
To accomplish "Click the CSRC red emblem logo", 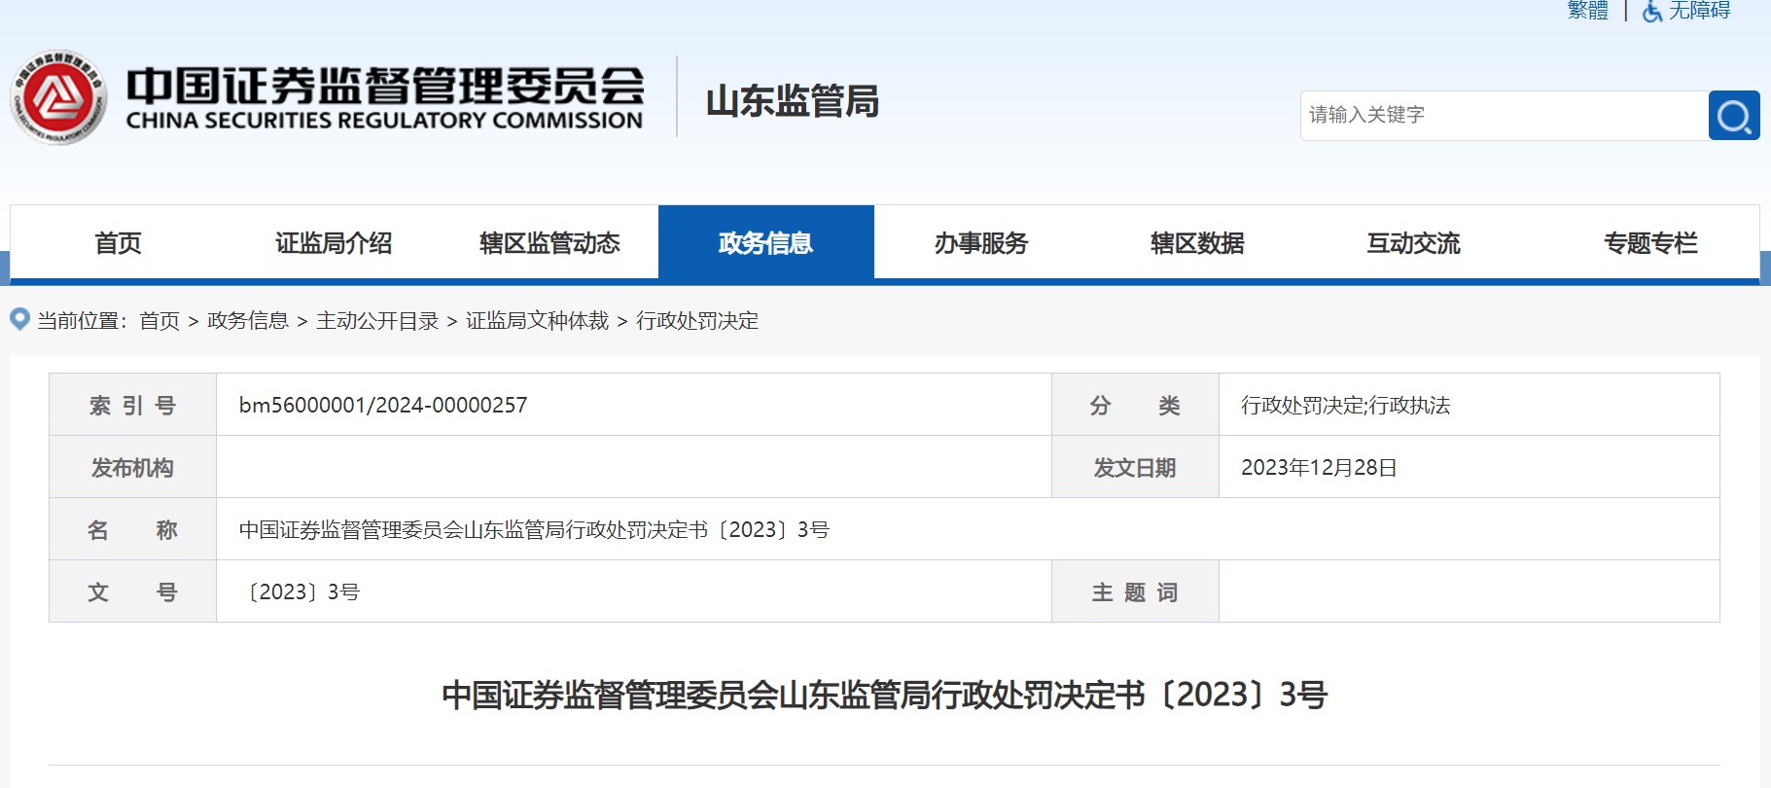I will [x=58, y=98].
